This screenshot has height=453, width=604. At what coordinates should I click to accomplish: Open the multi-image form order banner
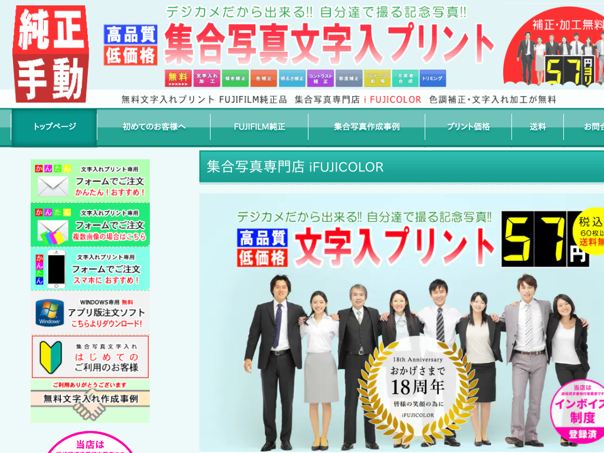click(90, 224)
